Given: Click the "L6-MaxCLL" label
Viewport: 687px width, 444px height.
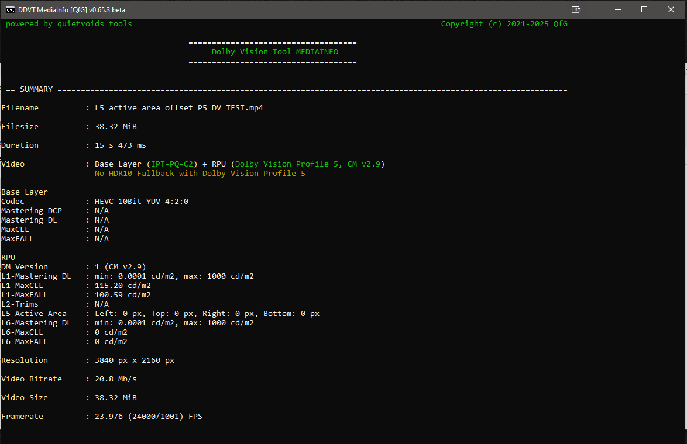Looking at the screenshot, I should coord(22,332).
